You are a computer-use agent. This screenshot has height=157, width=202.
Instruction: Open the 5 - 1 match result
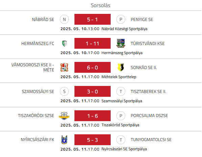(x=92, y=19)
